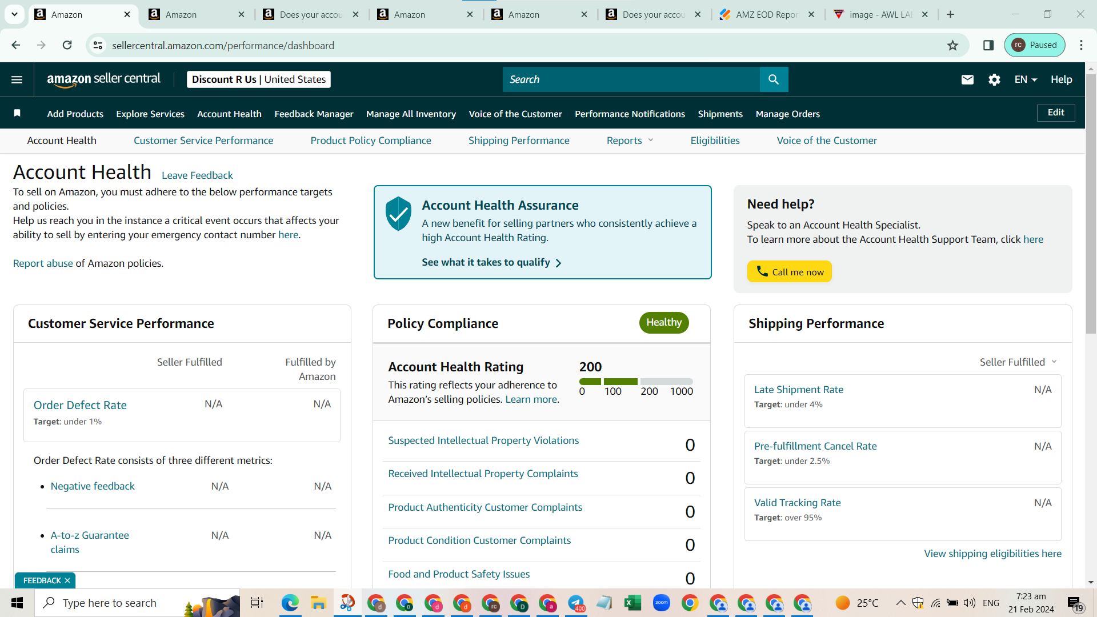The image size is (1097, 617).
Task: Click the Leave Feedback link
Action: pyautogui.click(x=197, y=175)
